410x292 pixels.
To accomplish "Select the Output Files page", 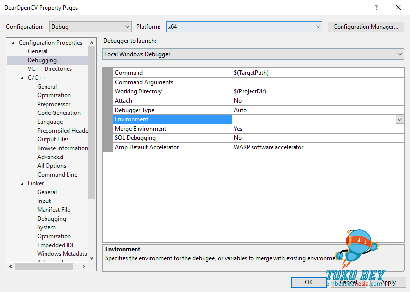I will point(52,139).
